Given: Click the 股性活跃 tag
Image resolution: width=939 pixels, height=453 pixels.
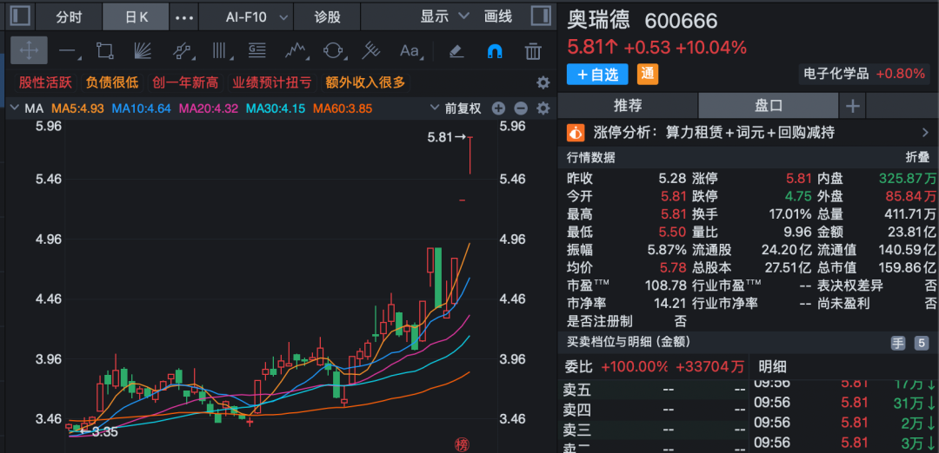Looking at the screenshot, I should point(45,82).
